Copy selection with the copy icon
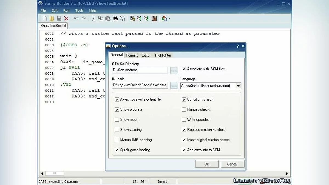This screenshot has height=185, width=329. pyautogui.click(x=101, y=18)
